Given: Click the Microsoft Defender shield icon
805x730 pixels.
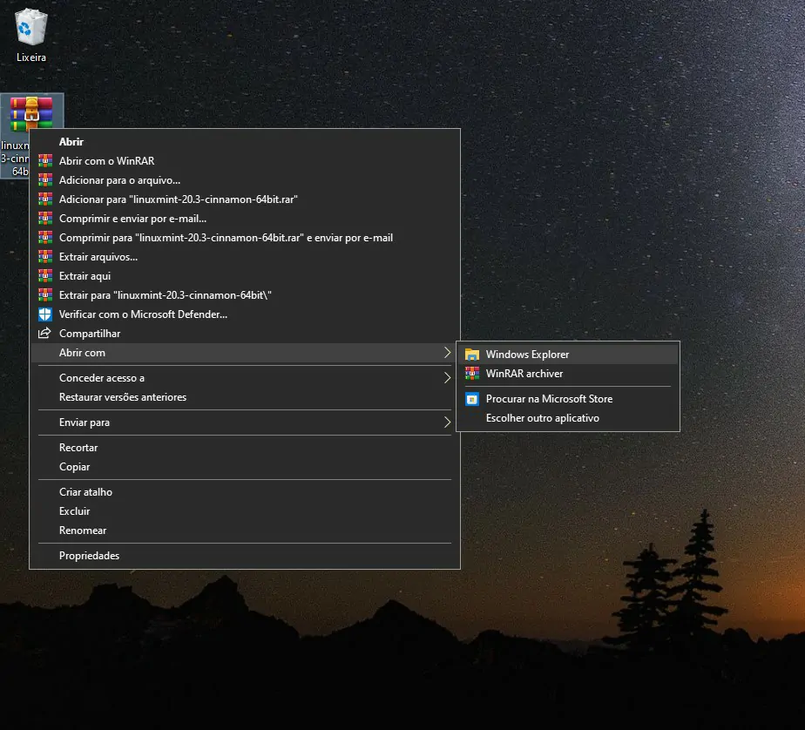Looking at the screenshot, I should (45, 314).
